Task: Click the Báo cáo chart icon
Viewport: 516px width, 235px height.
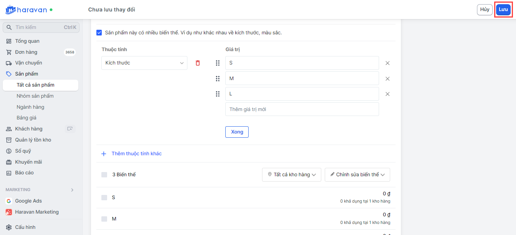Action: 9,173
